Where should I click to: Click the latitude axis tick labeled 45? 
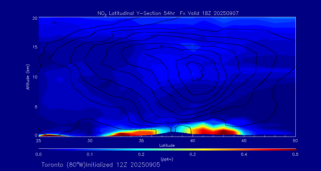(244, 140)
